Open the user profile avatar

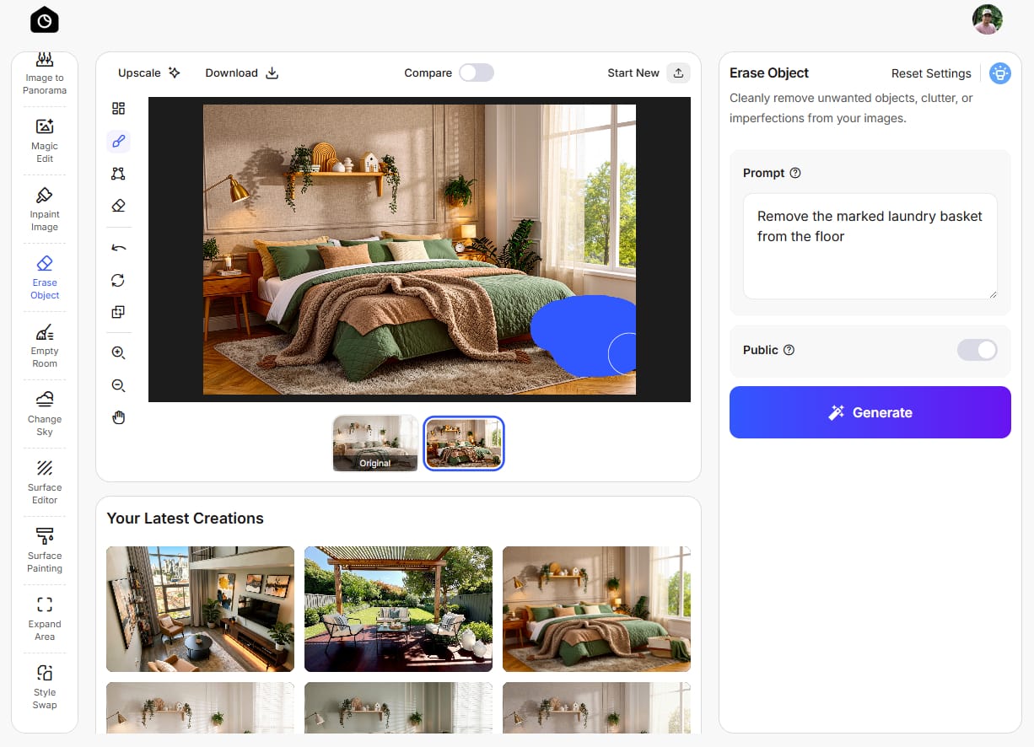coord(987,19)
